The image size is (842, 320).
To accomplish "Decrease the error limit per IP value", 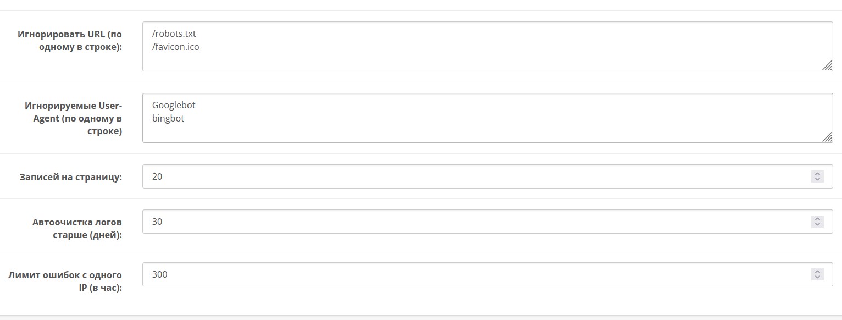I will click(x=817, y=277).
